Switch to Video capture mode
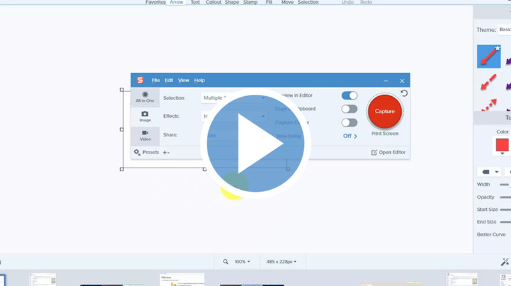511x286 pixels. [145, 135]
